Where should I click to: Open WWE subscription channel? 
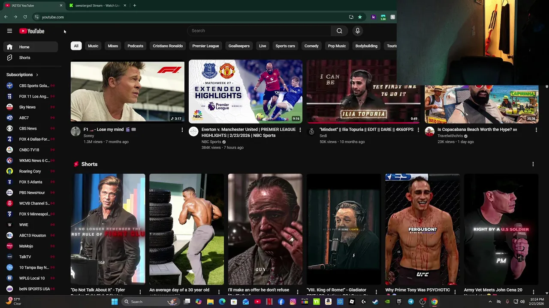(30, 225)
